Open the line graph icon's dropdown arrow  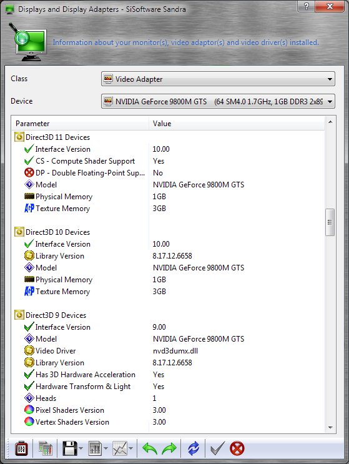coord(130,448)
